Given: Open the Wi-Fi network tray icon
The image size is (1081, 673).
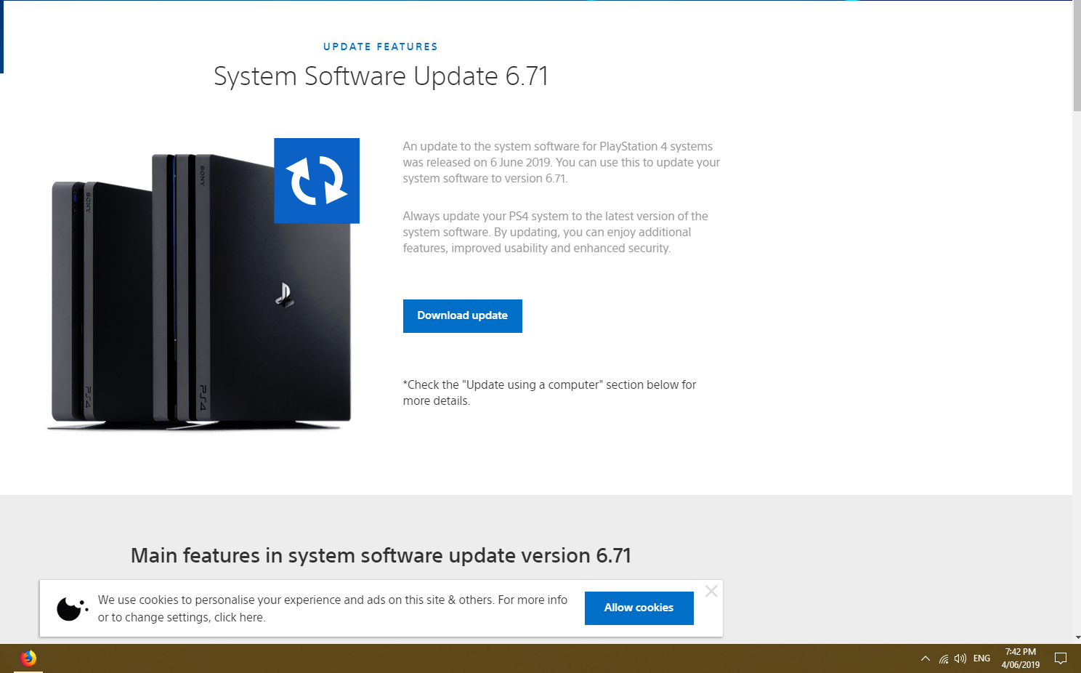Looking at the screenshot, I should [x=944, y=658].
